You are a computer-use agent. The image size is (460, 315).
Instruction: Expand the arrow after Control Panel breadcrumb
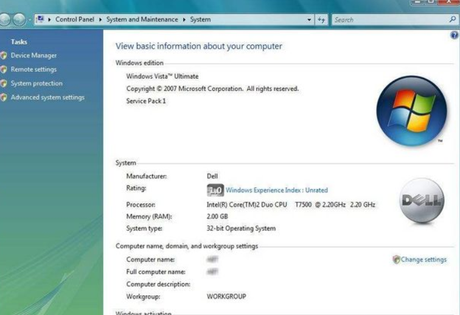coord(100,19)
